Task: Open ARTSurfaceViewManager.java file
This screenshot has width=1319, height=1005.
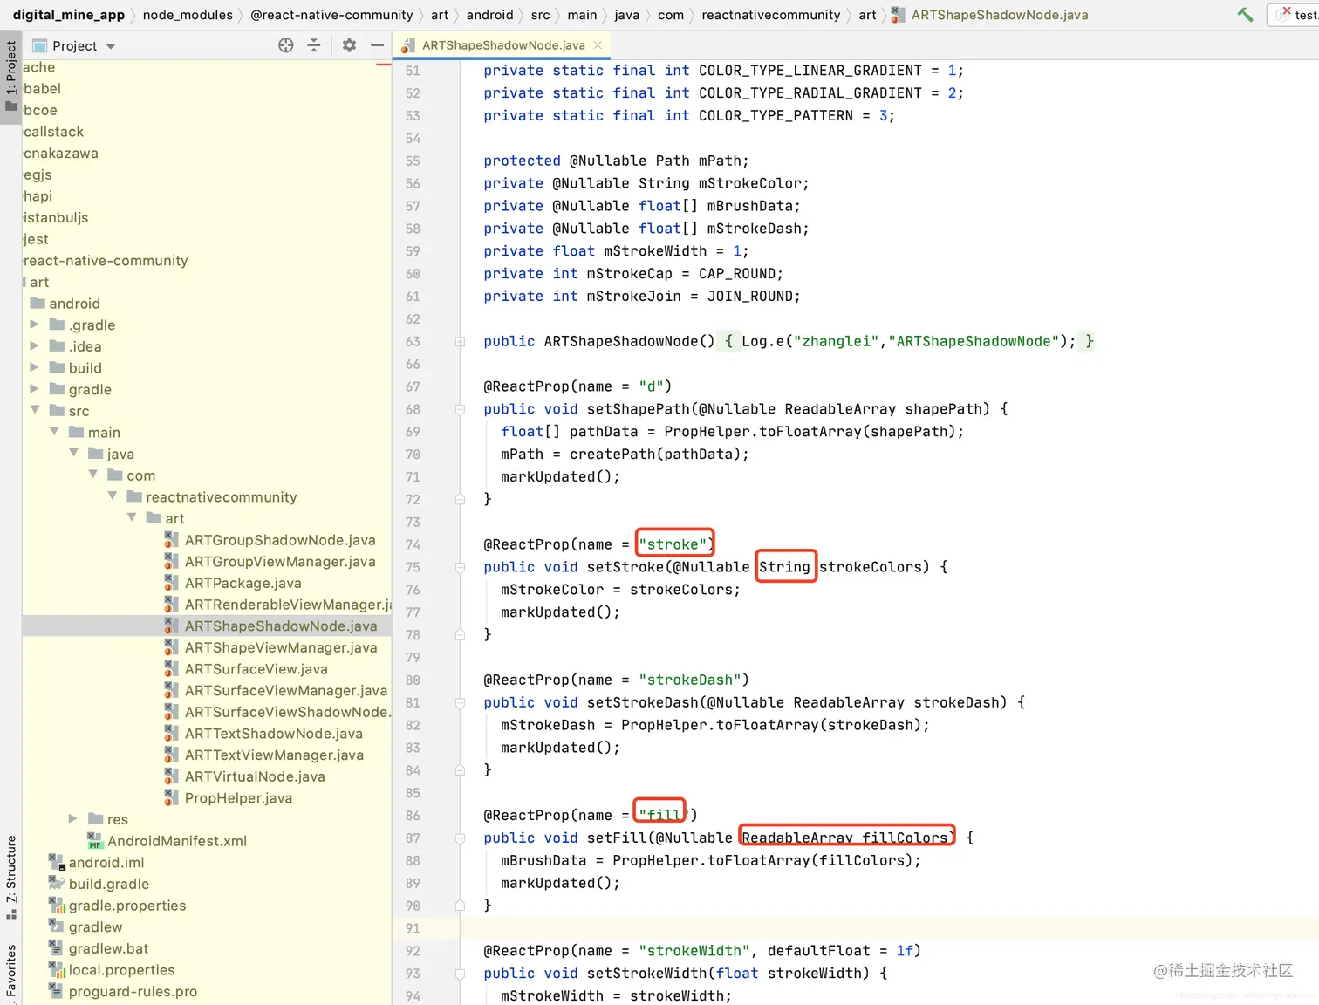Action: pyautogui.click(x=285, y=690)
